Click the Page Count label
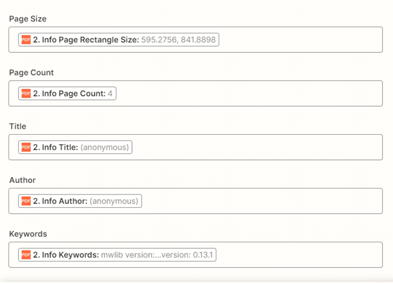 (31, 73)
